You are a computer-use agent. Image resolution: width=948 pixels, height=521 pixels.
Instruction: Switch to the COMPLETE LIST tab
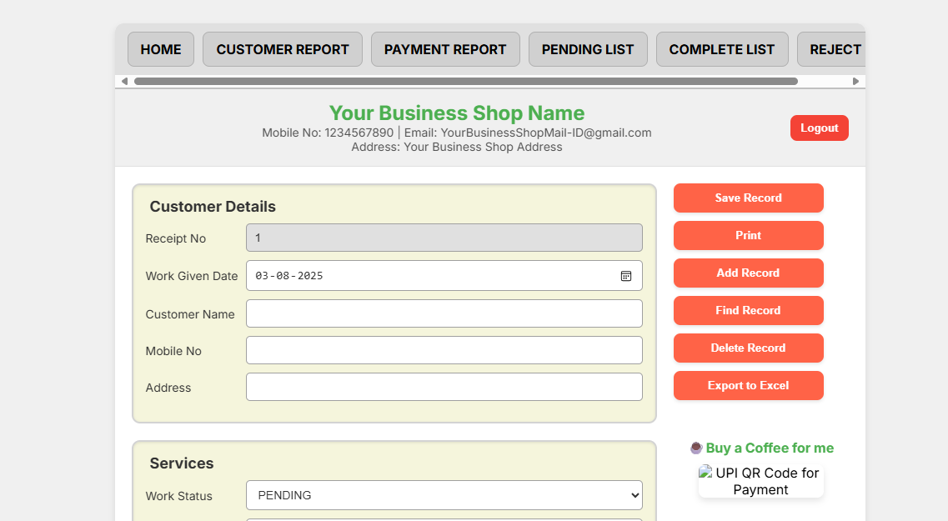pyautogui.click(x=722, y=48)
